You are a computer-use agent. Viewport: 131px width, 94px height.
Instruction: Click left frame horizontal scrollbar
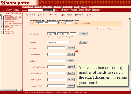click(x=11, y=90)
